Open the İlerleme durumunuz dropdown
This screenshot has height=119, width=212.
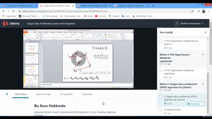coord(192,23)
